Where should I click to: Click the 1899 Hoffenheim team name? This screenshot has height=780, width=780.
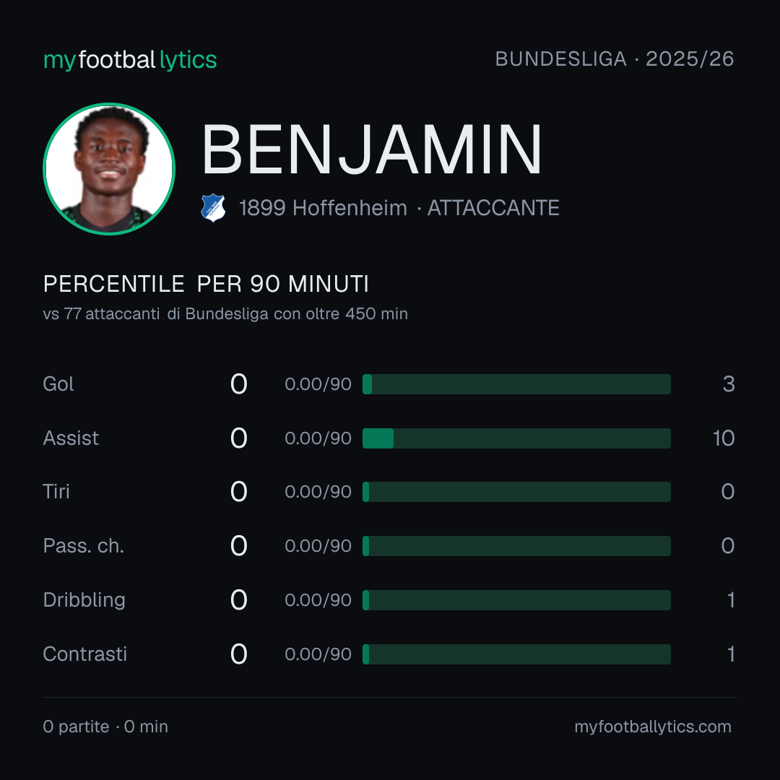(x=323, y=208)
